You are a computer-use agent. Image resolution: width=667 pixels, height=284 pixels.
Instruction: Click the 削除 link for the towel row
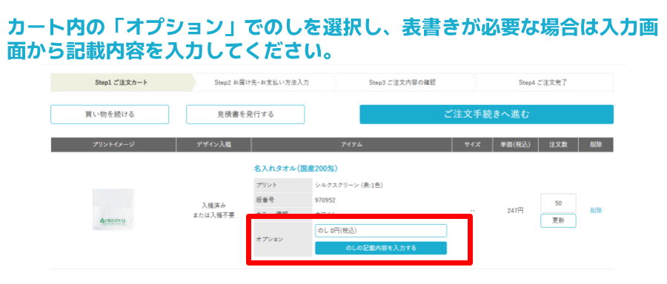pos(596,210)
